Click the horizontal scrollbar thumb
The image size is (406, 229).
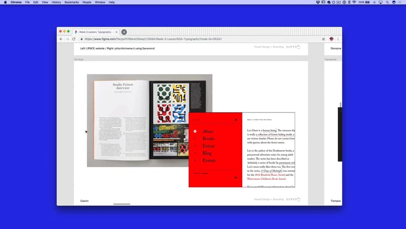click(x=122, y=204)
